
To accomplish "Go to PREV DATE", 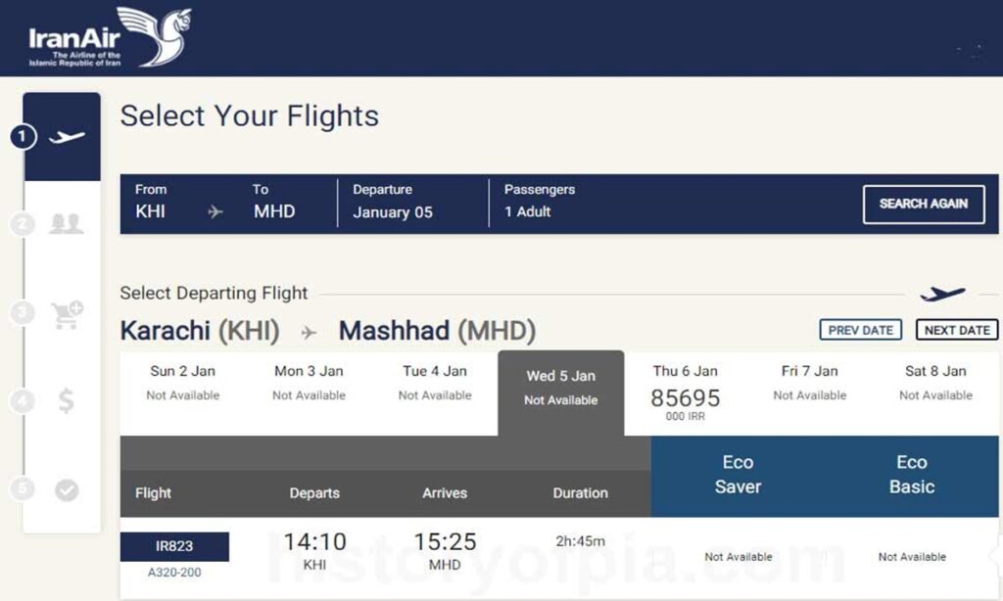I will (860, 330).
